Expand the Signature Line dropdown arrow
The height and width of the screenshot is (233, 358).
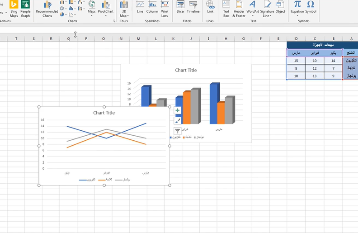270,16
